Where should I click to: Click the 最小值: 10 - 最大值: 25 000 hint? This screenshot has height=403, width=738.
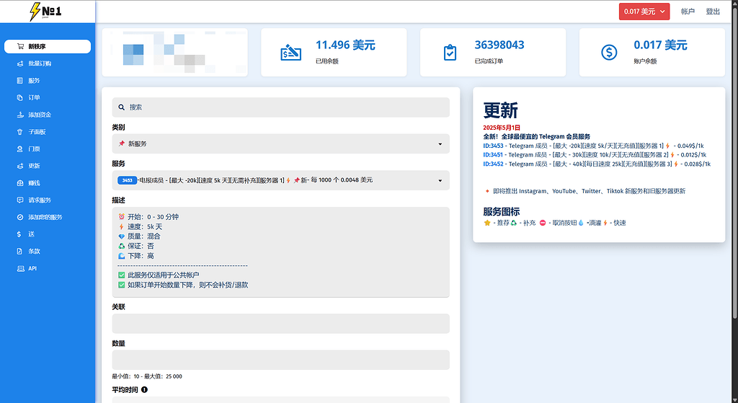coord(147,376)
